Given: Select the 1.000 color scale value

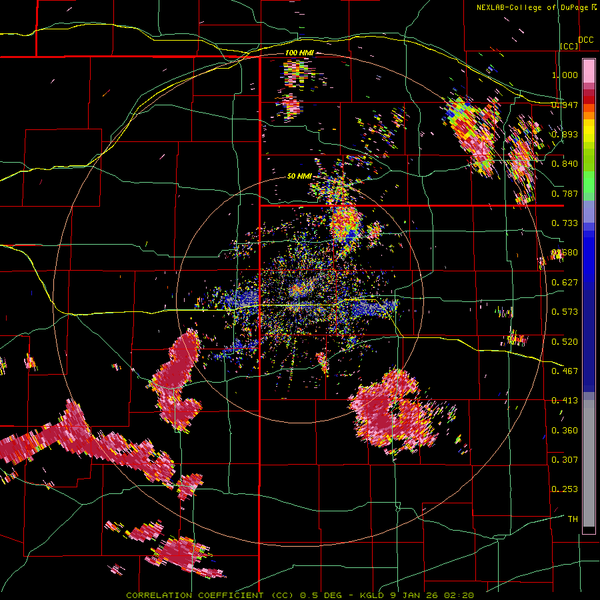Looking at the screenshot, I should click(x=565, y=75).
